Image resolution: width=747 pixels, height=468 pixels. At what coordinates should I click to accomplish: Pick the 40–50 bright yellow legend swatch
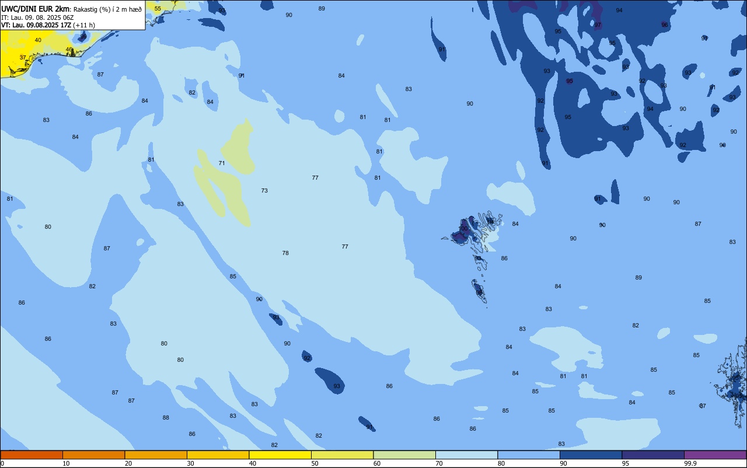pos(280,455)
